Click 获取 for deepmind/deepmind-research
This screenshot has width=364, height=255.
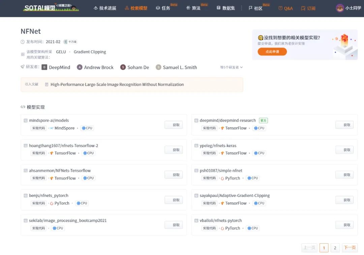344,125
